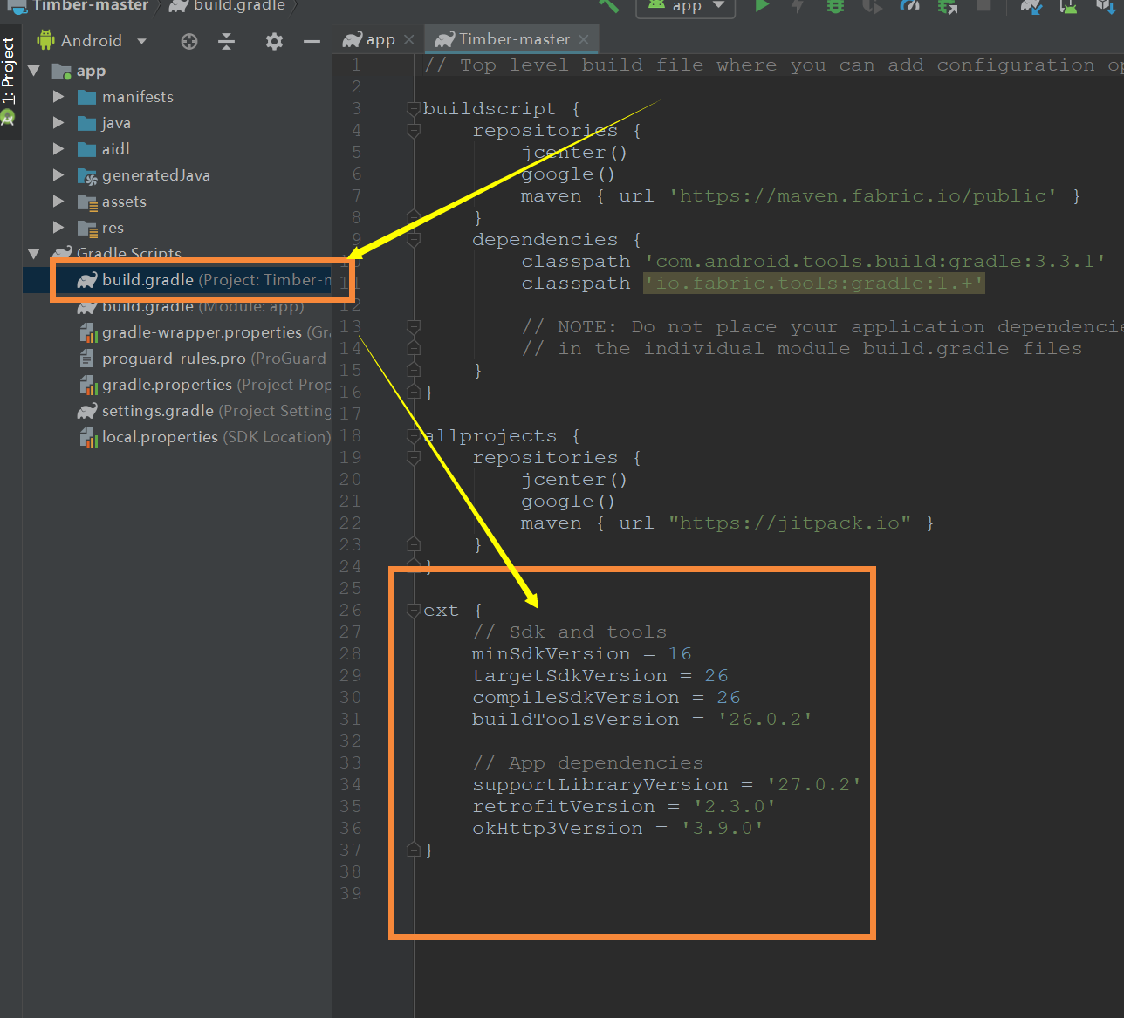Click the Apply Changes lightning icon
Screen dimensions: 1124x1018
798,6
